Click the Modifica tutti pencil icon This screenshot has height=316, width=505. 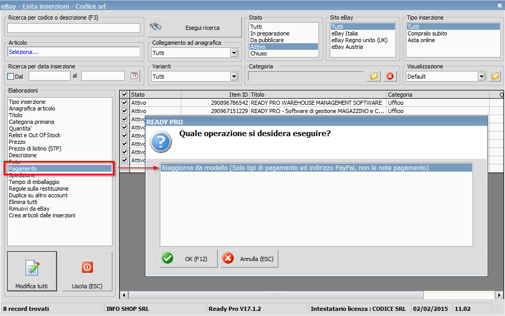coord(32,268)
